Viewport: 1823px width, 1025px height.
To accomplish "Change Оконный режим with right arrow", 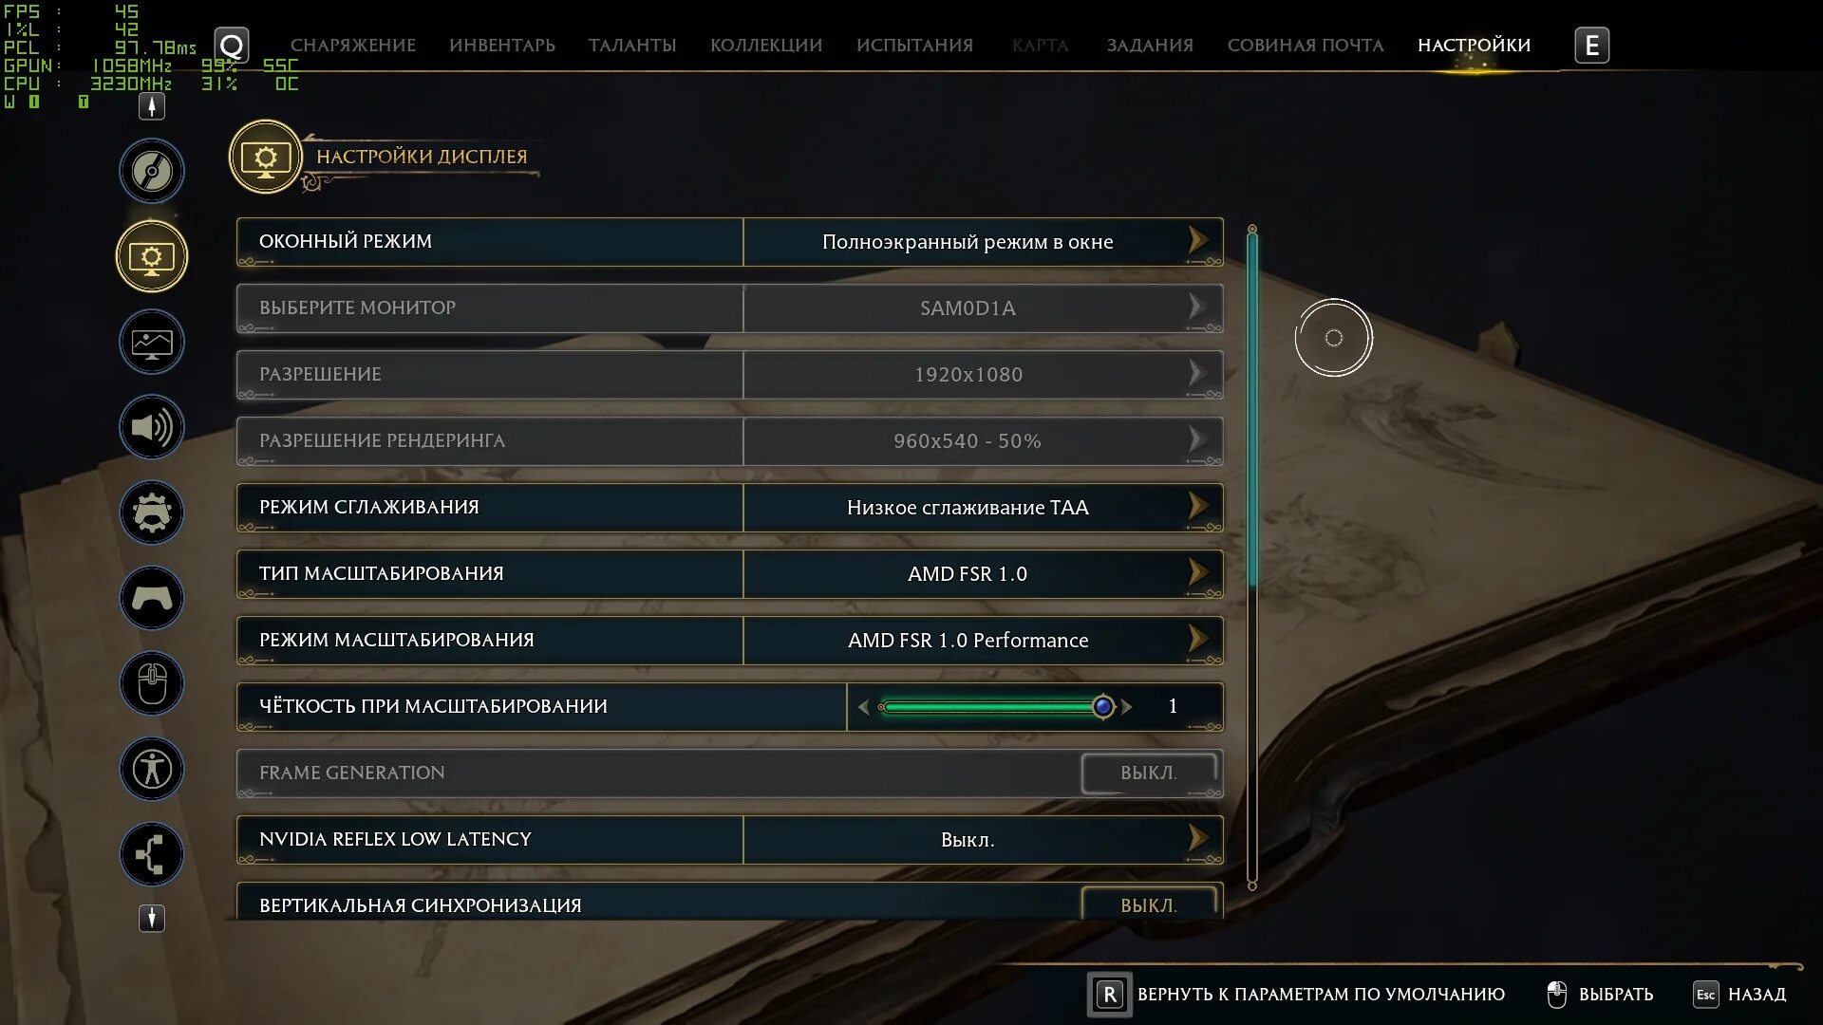I will [1197, 241].
